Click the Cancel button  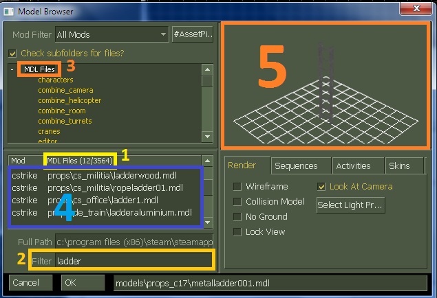coord(26,283)
